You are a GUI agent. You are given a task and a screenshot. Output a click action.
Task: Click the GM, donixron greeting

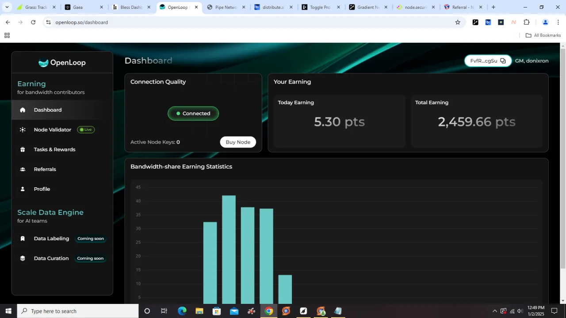click(x=532, y=61)
